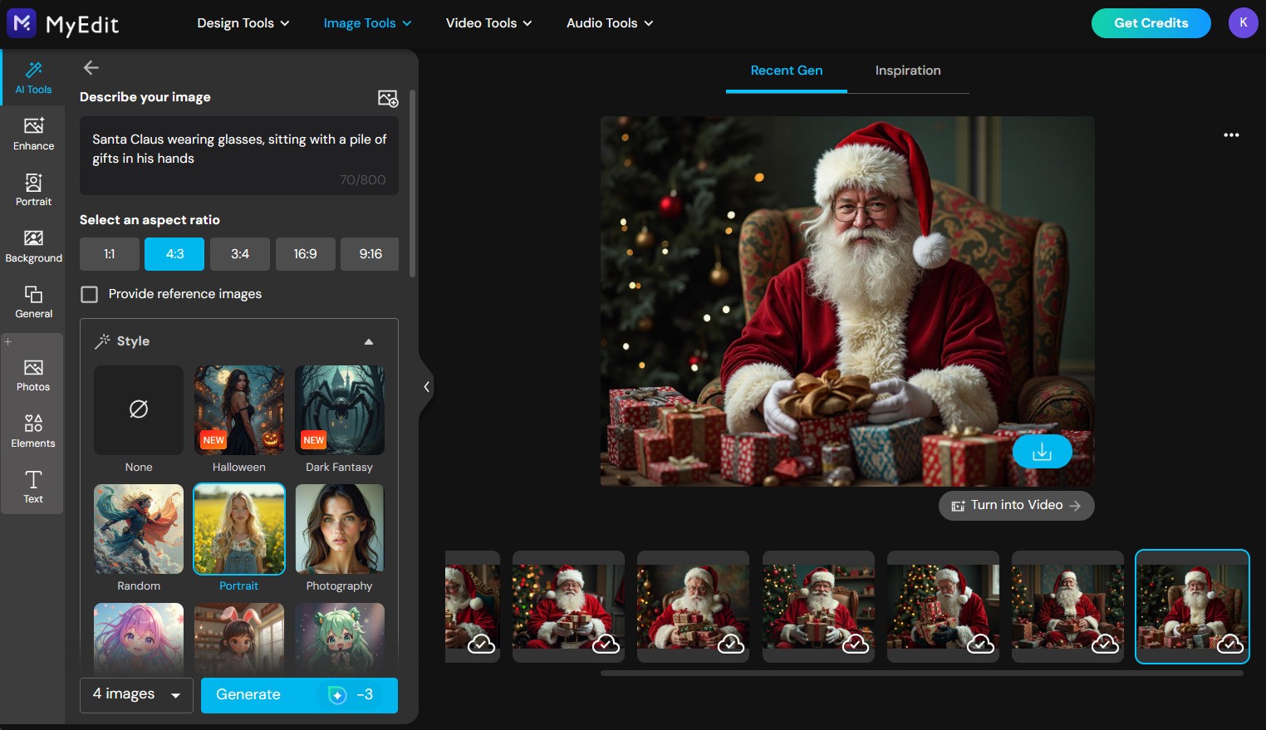Click Turn into Video button
The width and height of the screenshot is (1266, 730).
[x=1016, y=505]
